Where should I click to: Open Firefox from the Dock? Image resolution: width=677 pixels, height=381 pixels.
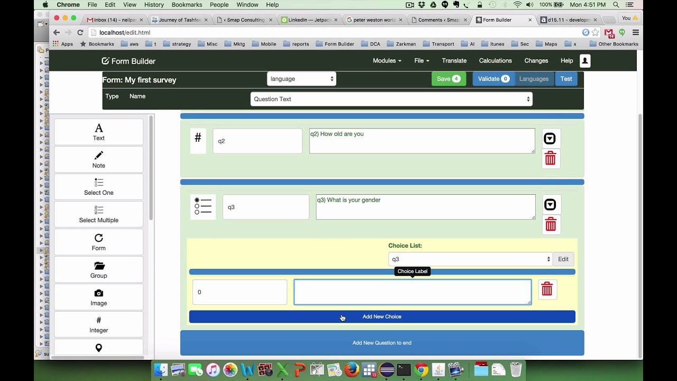pos(352,369)
